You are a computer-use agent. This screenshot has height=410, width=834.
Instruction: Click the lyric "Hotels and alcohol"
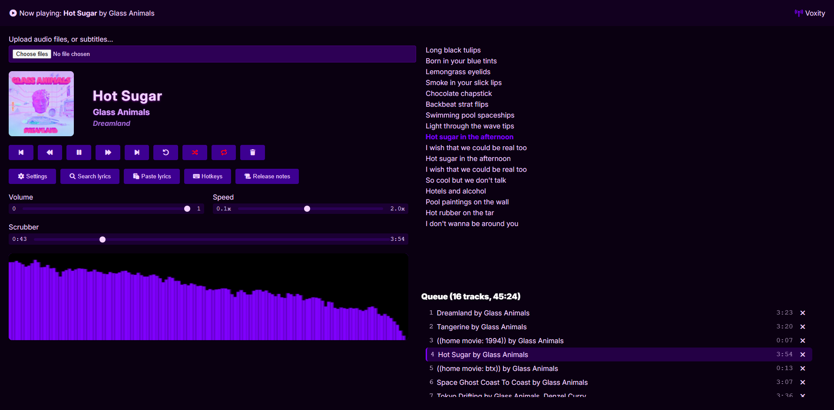(456, 191)
